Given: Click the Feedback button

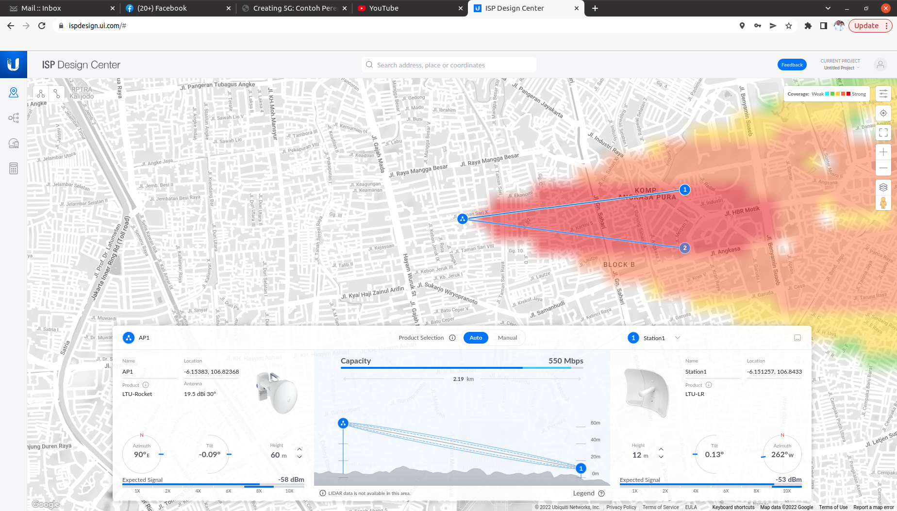Looking at the screenshot, I should 792,65.
